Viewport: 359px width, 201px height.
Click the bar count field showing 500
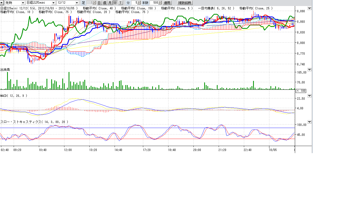click(x=154, y=3)
